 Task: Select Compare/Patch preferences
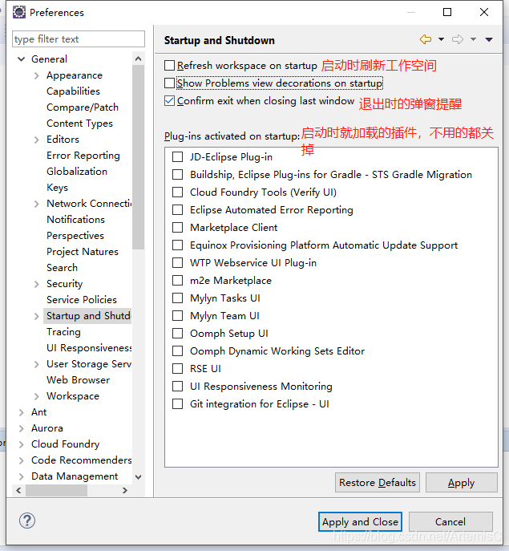coord(83,107)
